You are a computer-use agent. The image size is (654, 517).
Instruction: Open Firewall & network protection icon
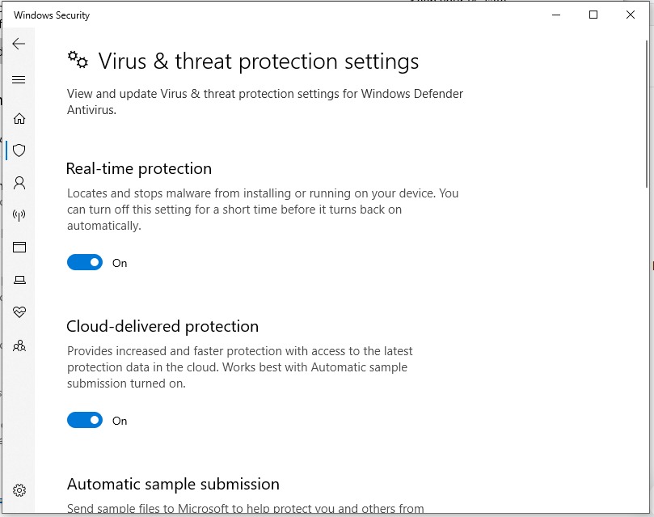click(x=19, y=215)
